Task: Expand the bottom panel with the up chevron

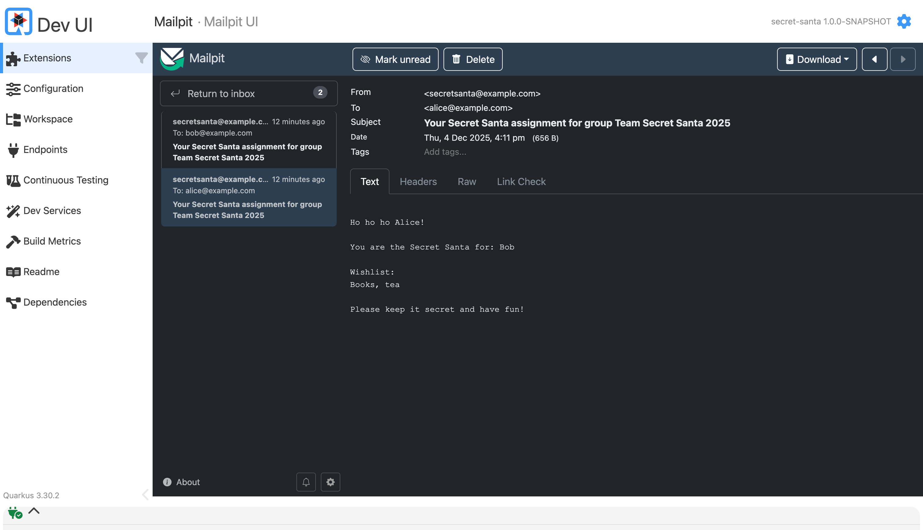Action: pos(34,511)
